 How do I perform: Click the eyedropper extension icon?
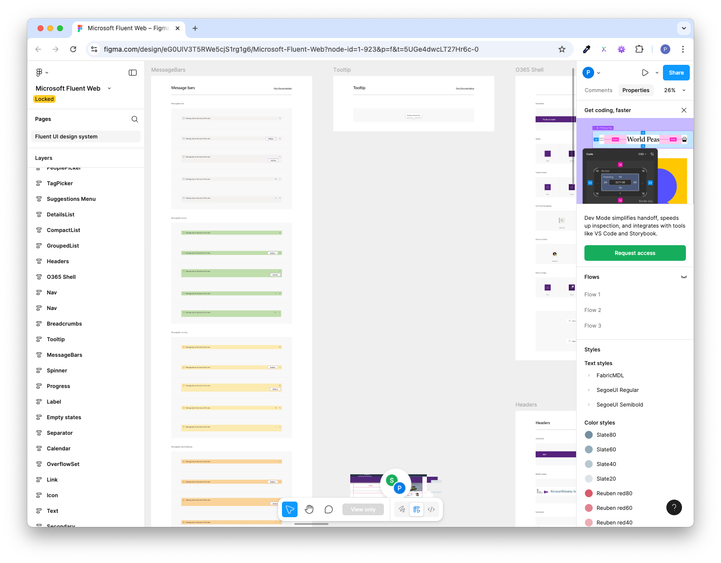[x=587, y=49]
